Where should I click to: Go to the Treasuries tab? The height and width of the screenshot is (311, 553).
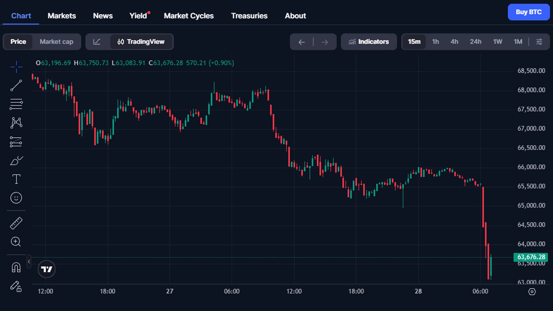point(249,16)
